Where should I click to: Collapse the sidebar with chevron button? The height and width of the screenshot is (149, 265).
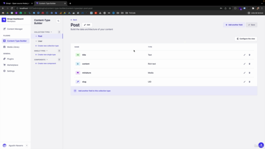click(x=26, y=145)
